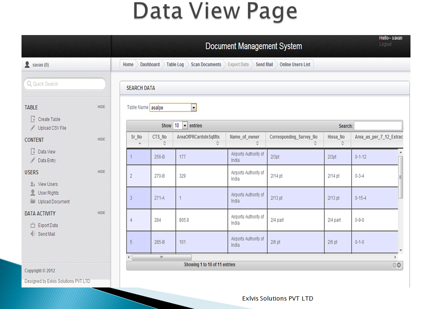This screenshot has height=309, width=432.
Task: Click the table scroll-up arrow
Action: tap(401, 152)
